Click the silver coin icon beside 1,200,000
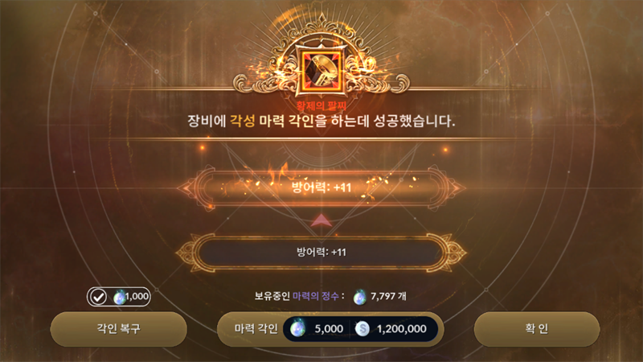The image size is (643, 362). click(362, 329)
